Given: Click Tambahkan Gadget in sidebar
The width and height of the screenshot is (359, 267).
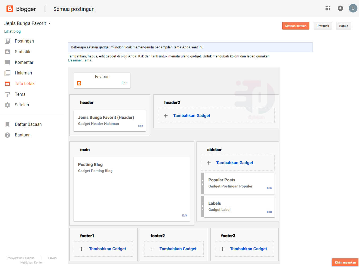Looking at the screenshot, I should [x=234, y=162].
